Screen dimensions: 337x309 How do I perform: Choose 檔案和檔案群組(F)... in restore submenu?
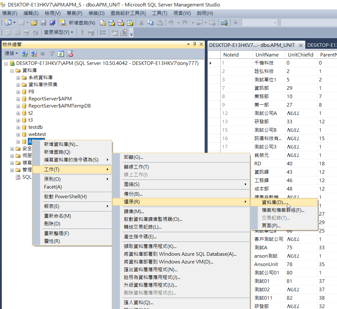(284, 210)
